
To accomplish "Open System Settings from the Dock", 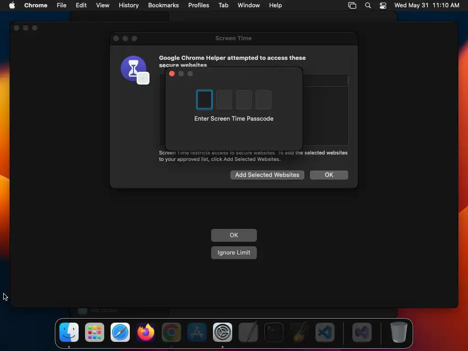I will [223, 332].
